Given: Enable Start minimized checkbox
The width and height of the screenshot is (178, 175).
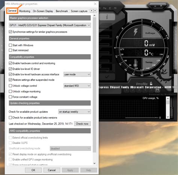Looking at the screenshot, I should [11, 50].
